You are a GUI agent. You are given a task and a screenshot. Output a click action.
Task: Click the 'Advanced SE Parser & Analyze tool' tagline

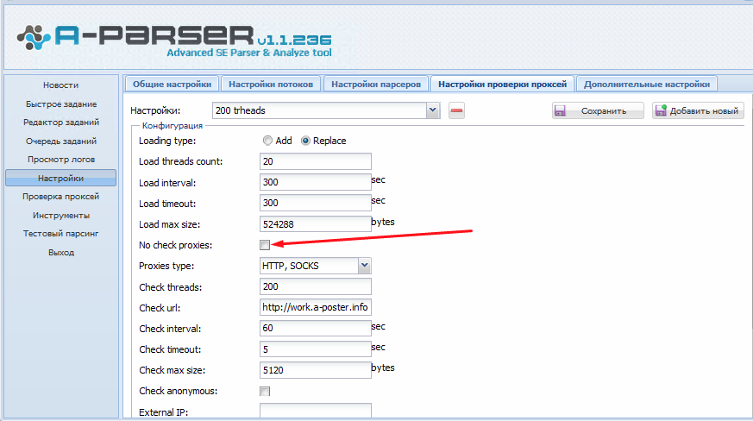tap(249, 53)
